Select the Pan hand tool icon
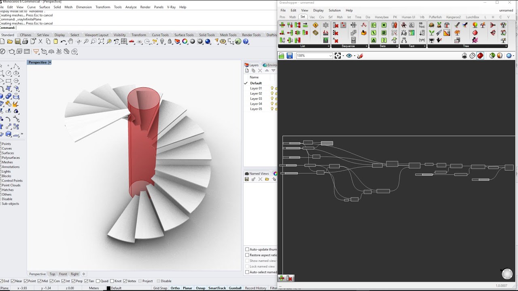Screen dimensions: 518x291 [x=70, y=41]
